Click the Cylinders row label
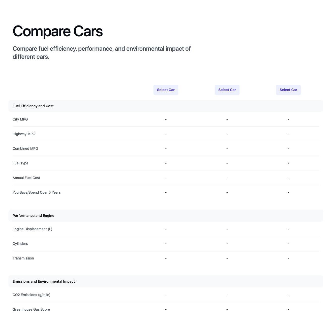 (20, 244)
